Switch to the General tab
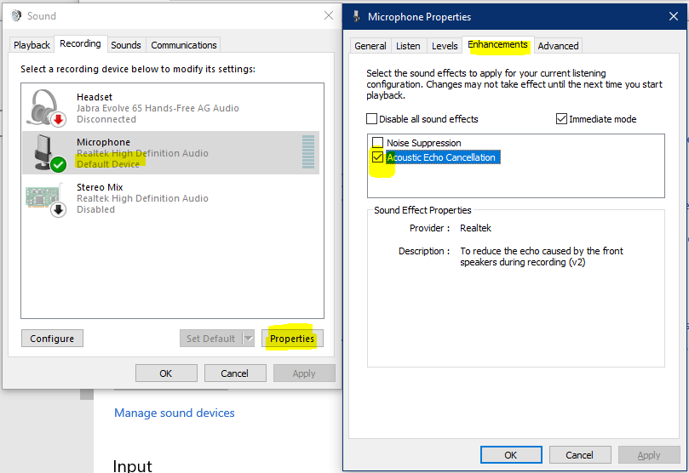 click(x=370, y=46)
